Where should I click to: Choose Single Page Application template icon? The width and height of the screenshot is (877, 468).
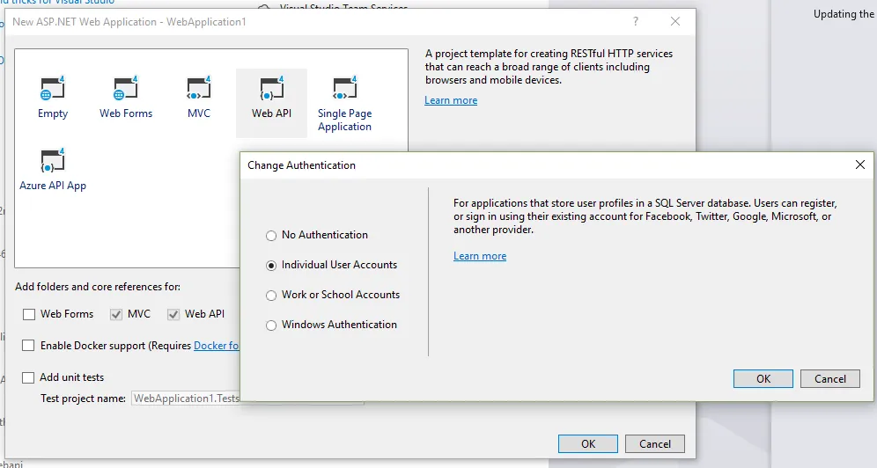(x=344, y=88)
